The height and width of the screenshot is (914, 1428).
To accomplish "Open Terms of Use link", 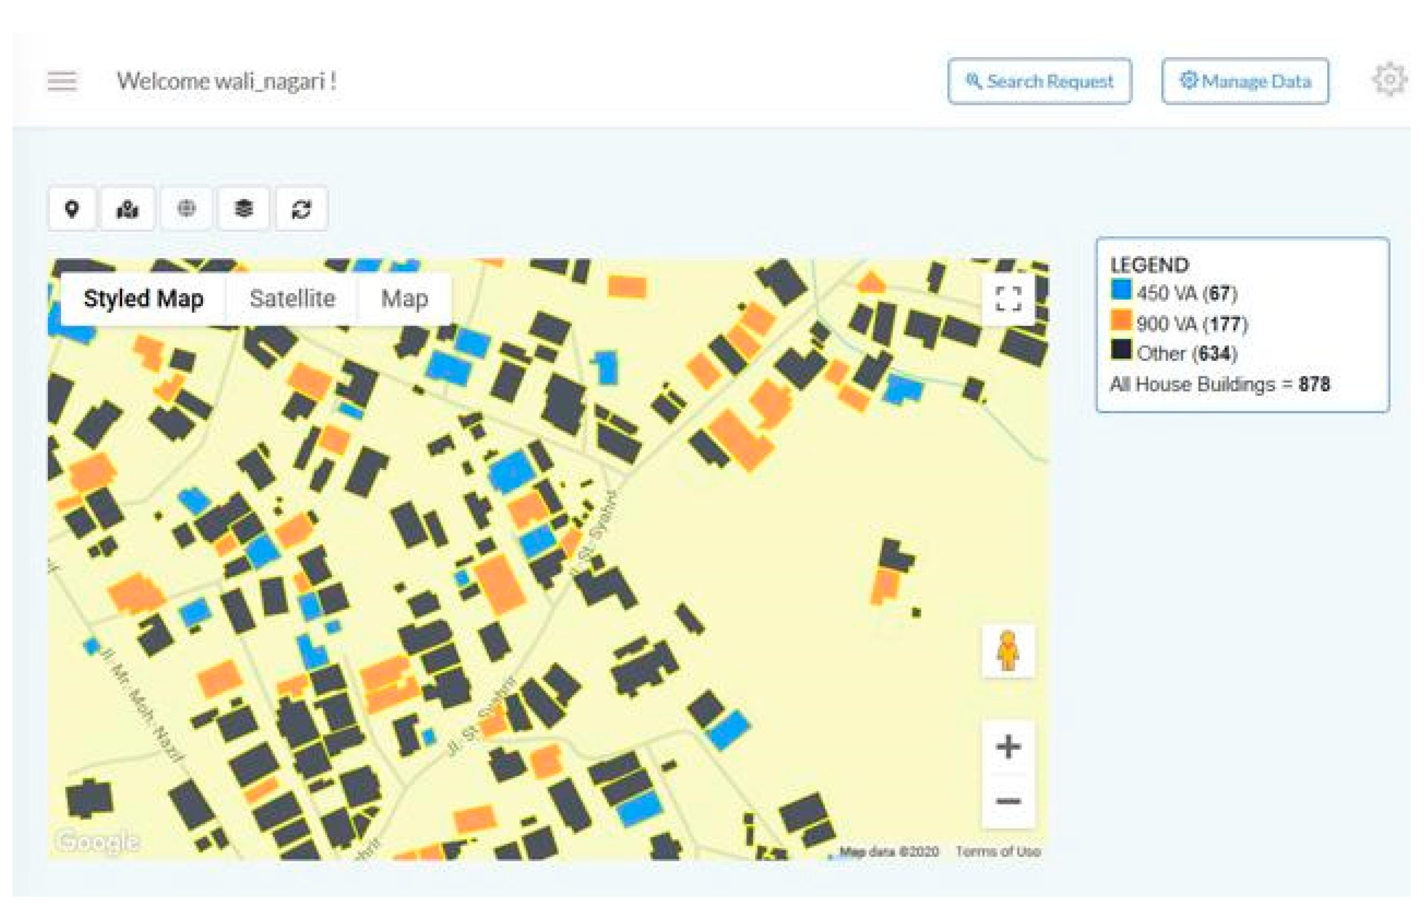I will pos(998,852).
